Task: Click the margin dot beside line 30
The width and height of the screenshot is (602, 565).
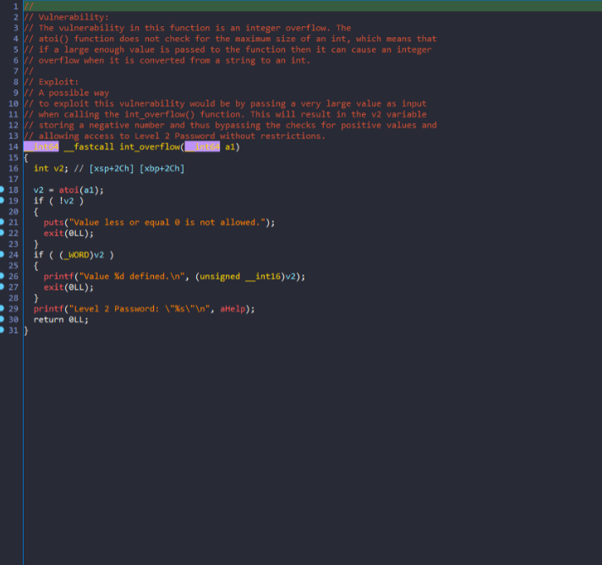Action: tap(3, 319)
